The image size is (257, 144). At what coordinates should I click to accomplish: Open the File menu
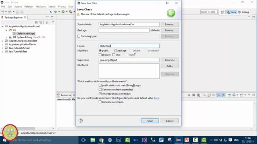(3, 6)
